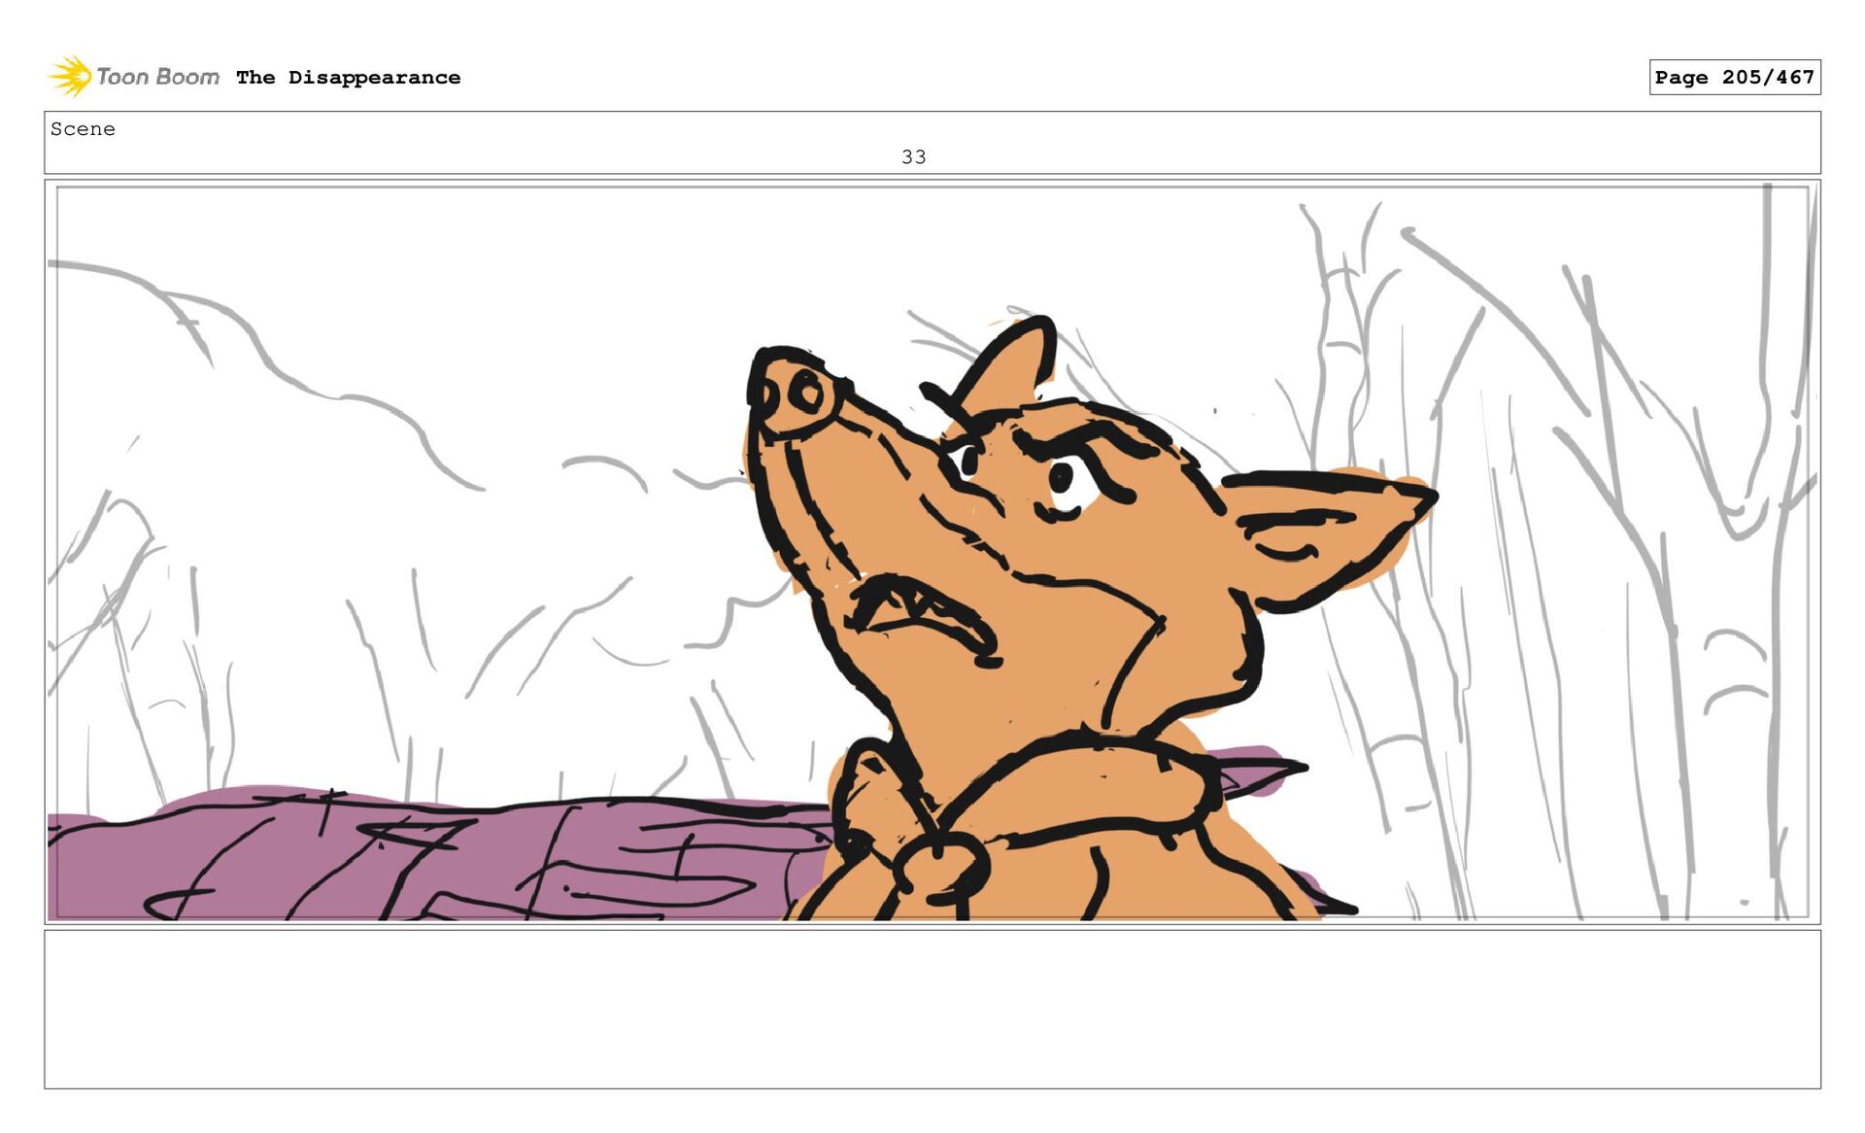The height and width of the screenshot is (1133, 1865).
Task: Select the title 'The Disappearance'
Action: coord(348,78)
